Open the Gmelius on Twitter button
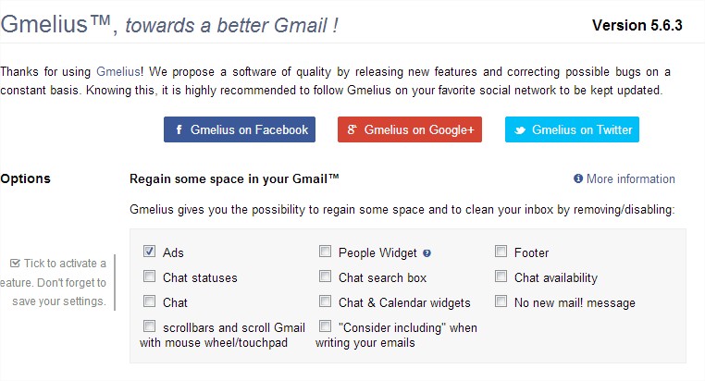705x381 pixels. pos(572,129)
